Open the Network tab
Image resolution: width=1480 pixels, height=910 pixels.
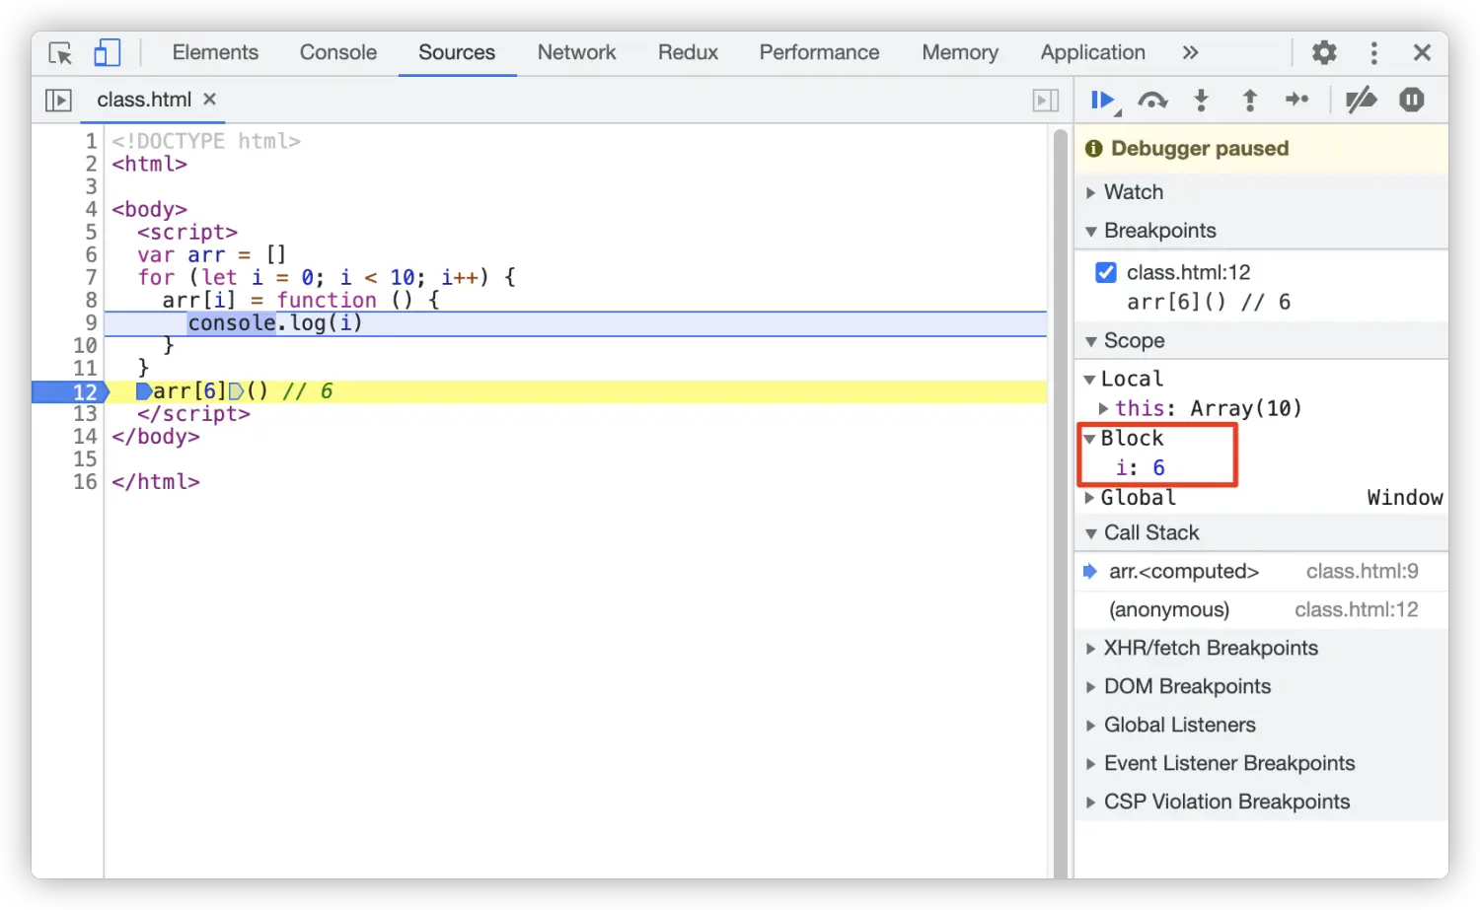pos(576,52)
